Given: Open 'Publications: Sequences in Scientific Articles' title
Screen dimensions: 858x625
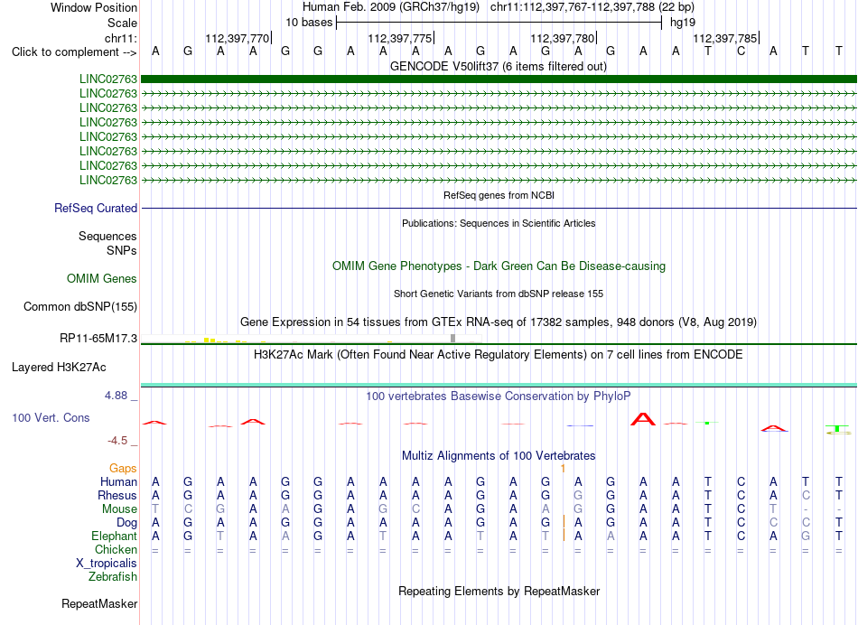Looking at the screenshot, I should (x=499, y=223).
